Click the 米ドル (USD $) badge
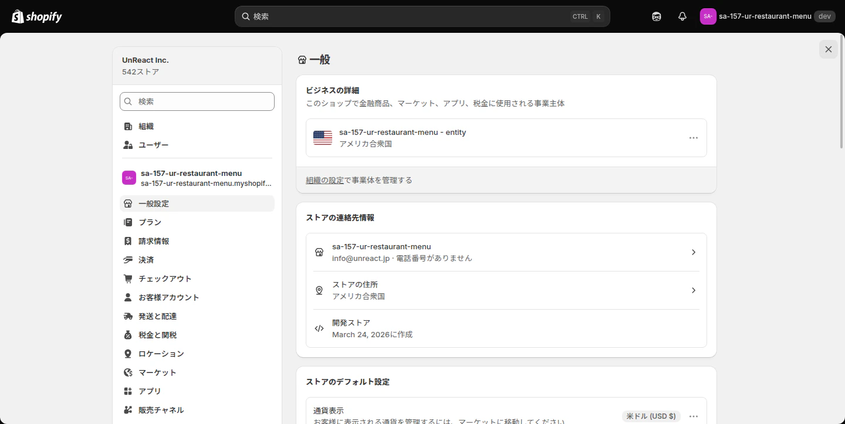Viewport: 845px width, 424px height. point(651,416)
